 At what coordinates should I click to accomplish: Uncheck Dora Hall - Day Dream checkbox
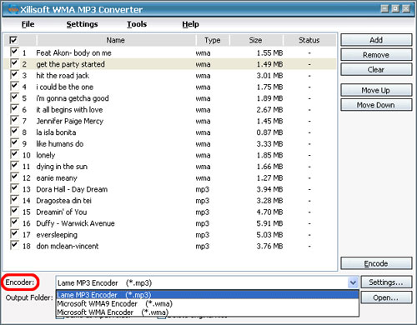14,188
